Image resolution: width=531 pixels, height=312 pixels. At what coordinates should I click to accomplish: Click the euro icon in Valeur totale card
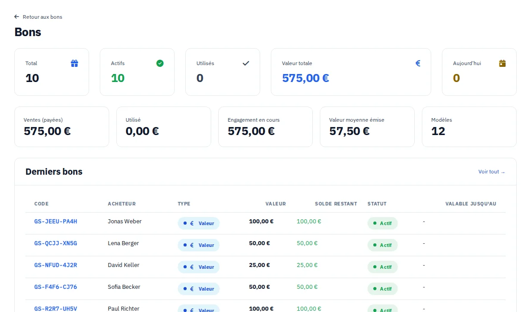(x=418, y=63)
